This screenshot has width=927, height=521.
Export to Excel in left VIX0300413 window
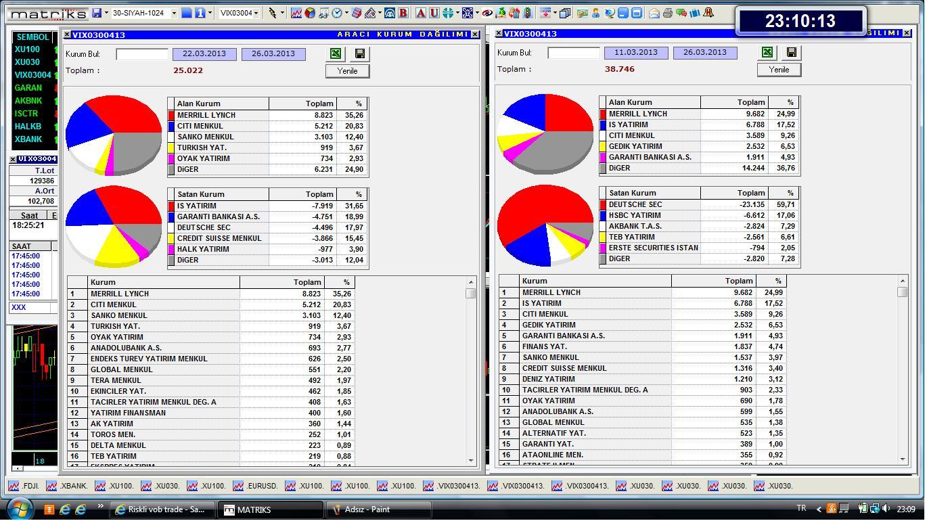[x=336, y=53]
